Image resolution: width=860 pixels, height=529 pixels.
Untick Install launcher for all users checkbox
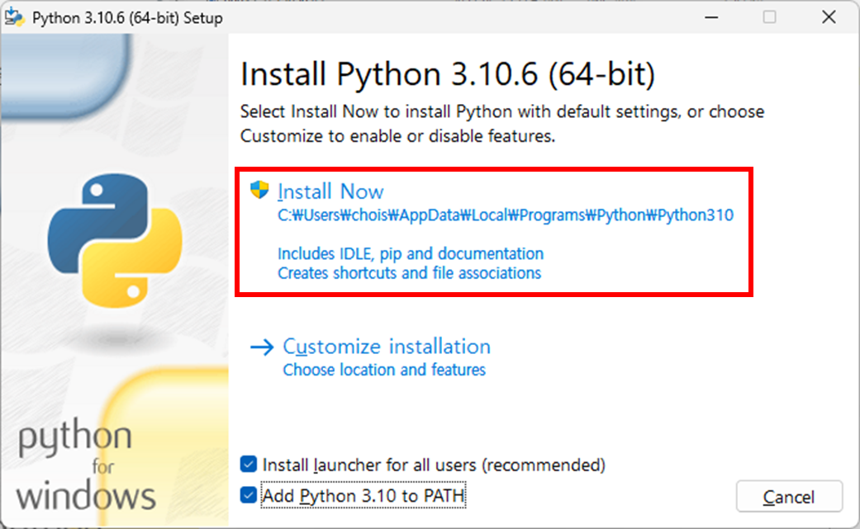tap(249, 465)
